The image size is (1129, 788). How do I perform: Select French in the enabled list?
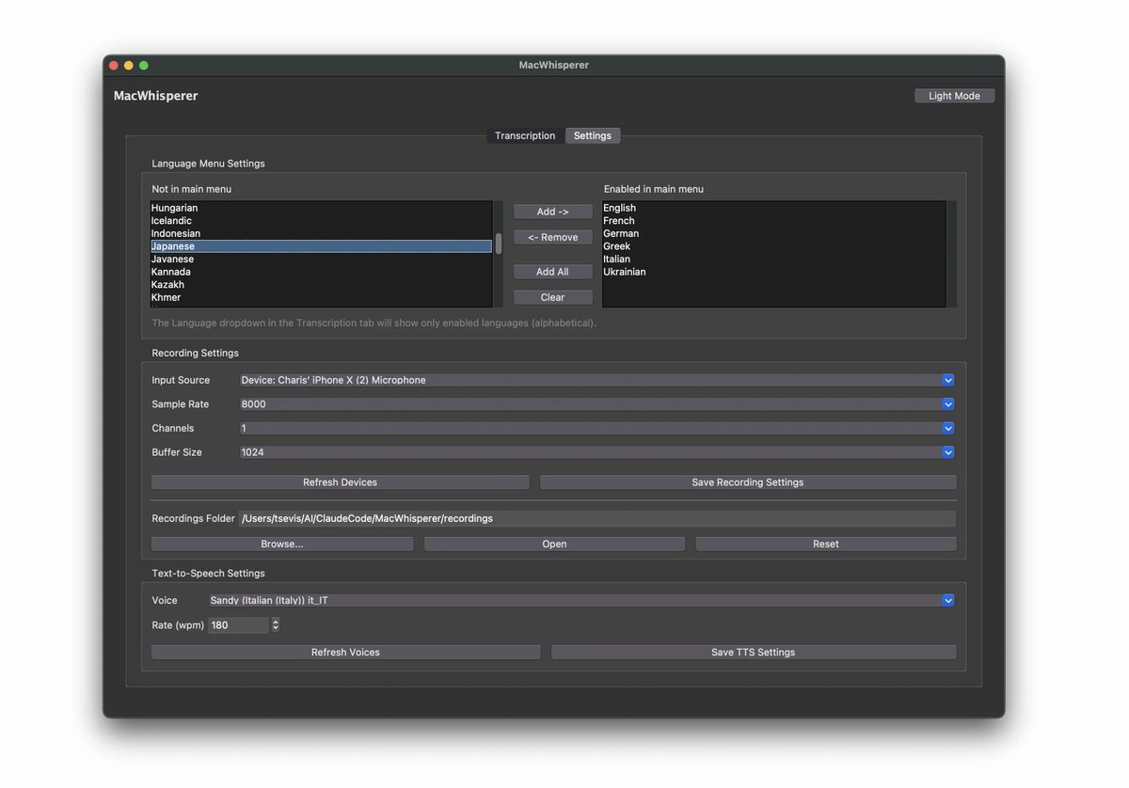point(773,221)
